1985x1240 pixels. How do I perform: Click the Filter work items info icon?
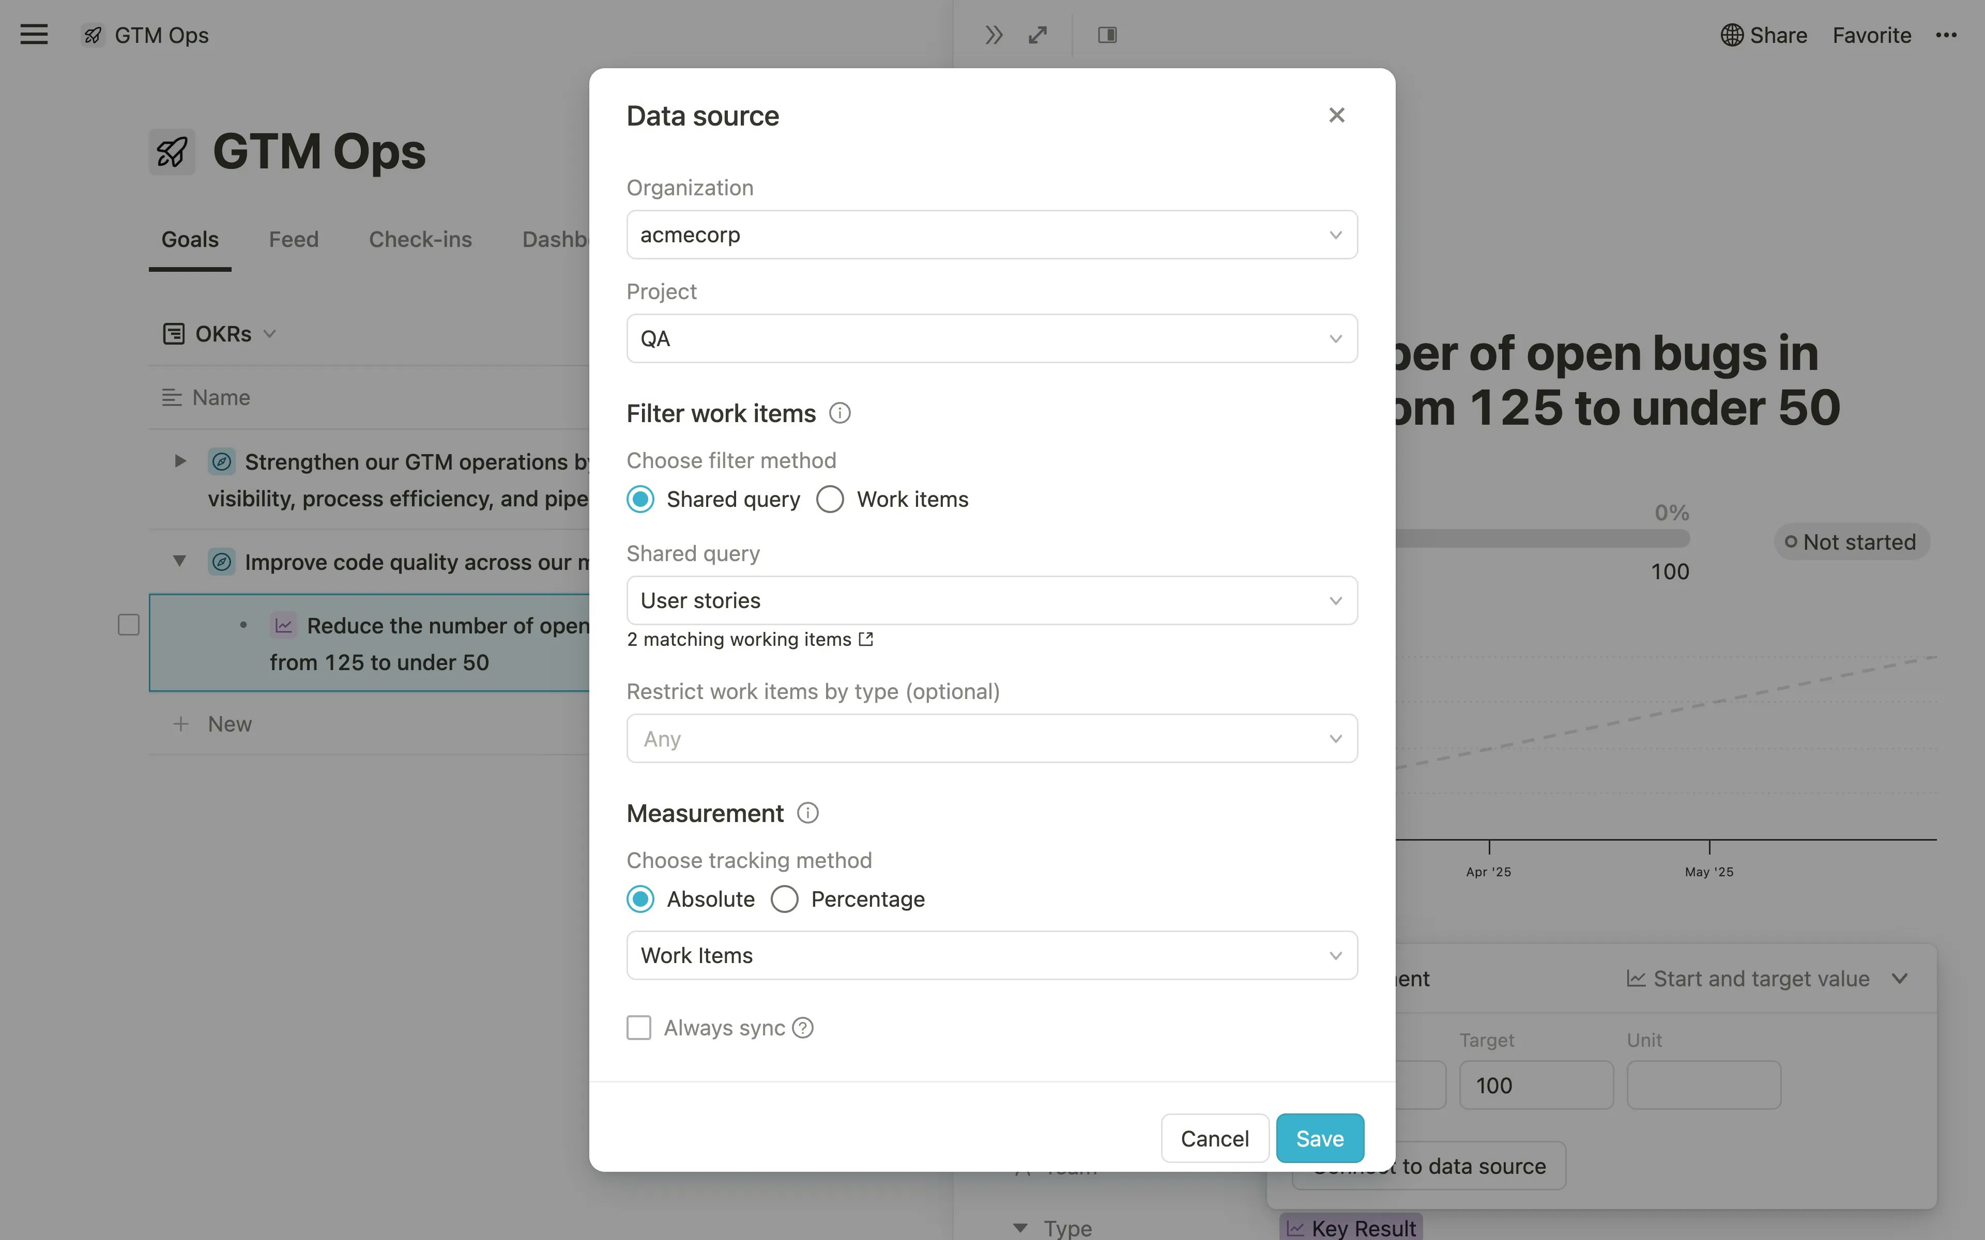[839, 412]
